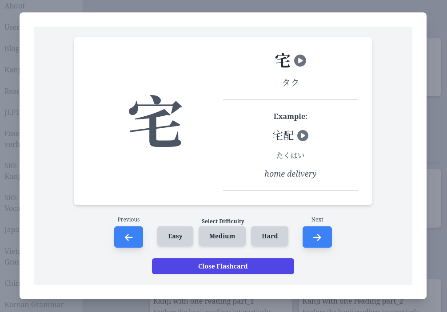Play audio for example word 宅配

pos(303,135)
